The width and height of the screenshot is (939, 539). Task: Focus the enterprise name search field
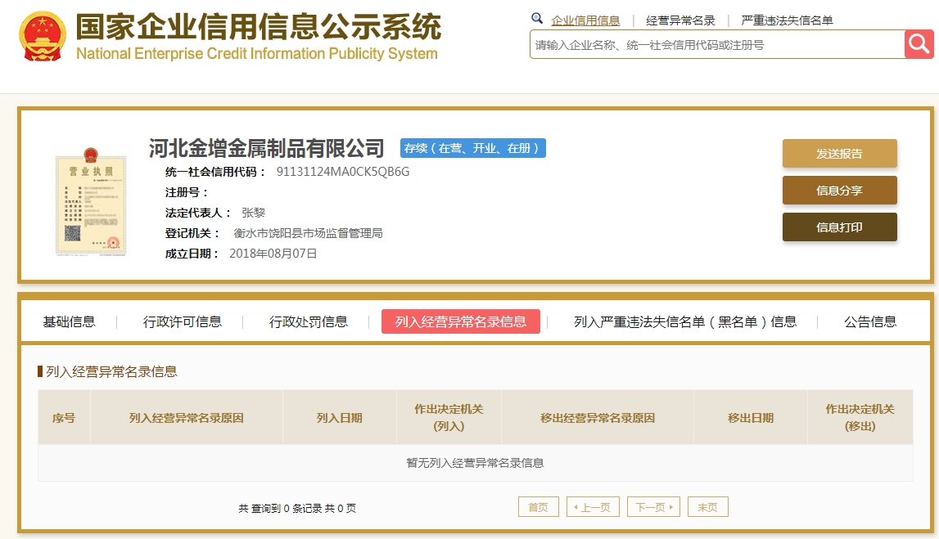pyautogui.click(x=717, y=44)
